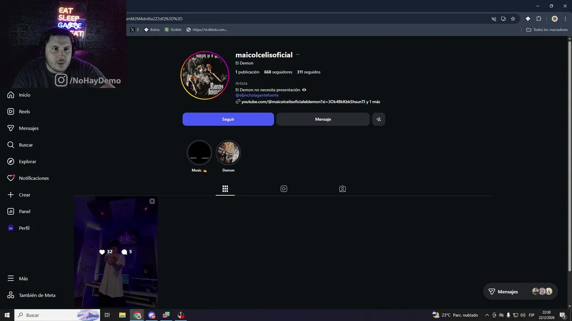The height and width of the screenshot is (321, 572).
Task: Open the vt.tiktok.com bookmark
Action: pos(207,30)
